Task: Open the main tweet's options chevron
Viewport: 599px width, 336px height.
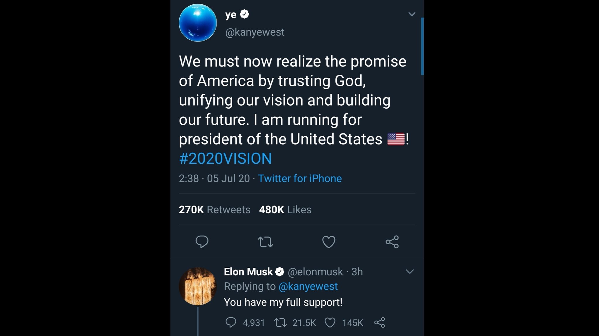Action: click(x=412, y=14)
